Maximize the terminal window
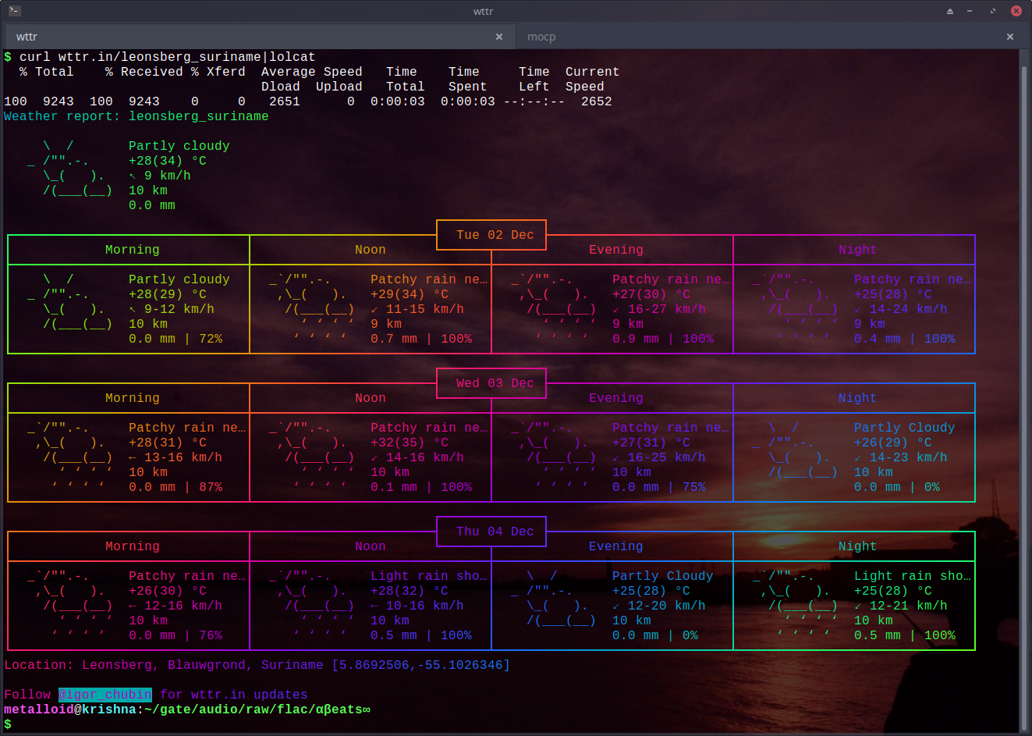 (993, 11)
